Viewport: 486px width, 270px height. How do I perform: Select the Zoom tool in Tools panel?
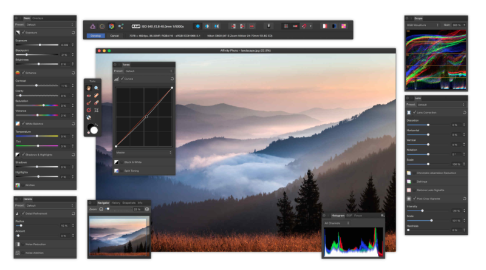pyautogui.click(x=96, y=89)
